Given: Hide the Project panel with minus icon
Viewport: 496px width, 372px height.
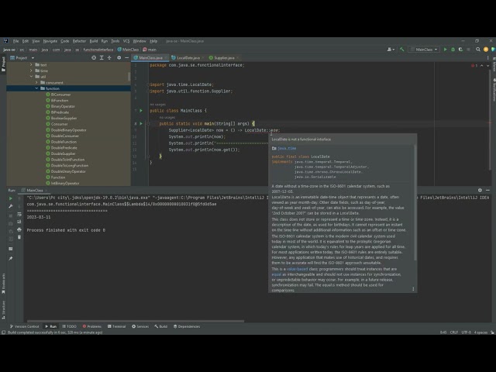Looking at the screenshot, I should click(x=127, y=58).
